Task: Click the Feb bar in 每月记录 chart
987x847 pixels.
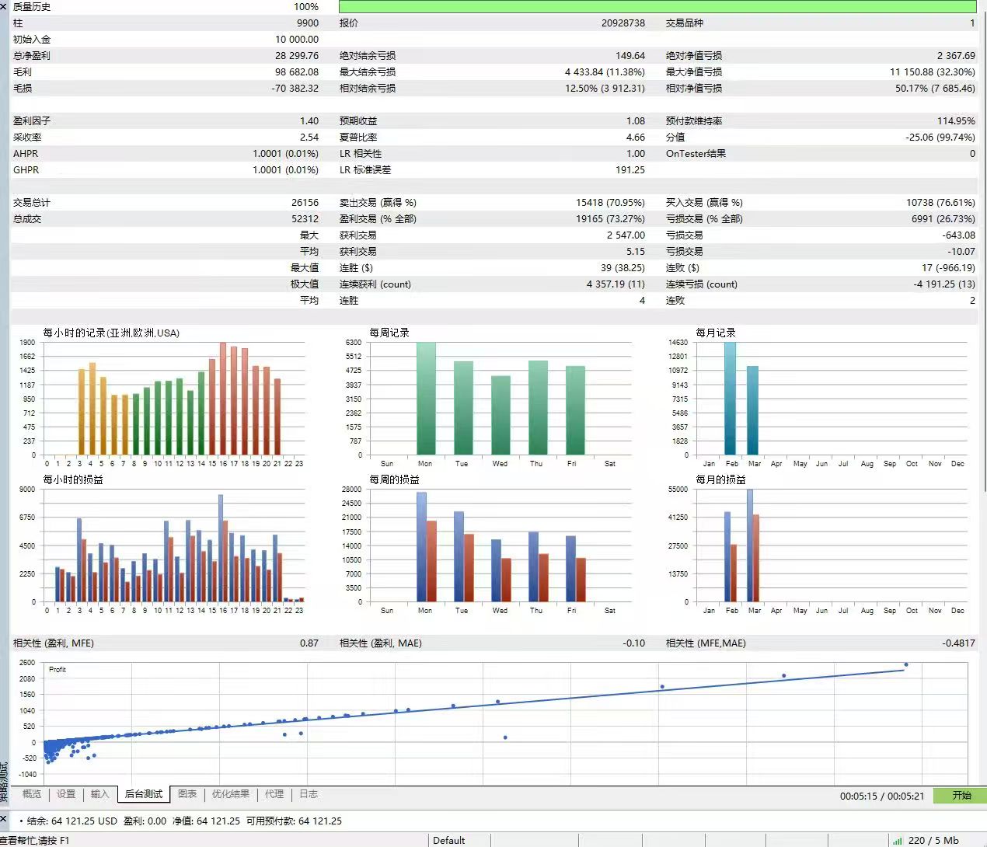Action: 730,399
